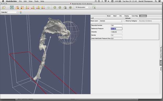163x101 pixels.
Task: Set view direction to -Z
Action: pyautogui.click(x=43, y=8)
